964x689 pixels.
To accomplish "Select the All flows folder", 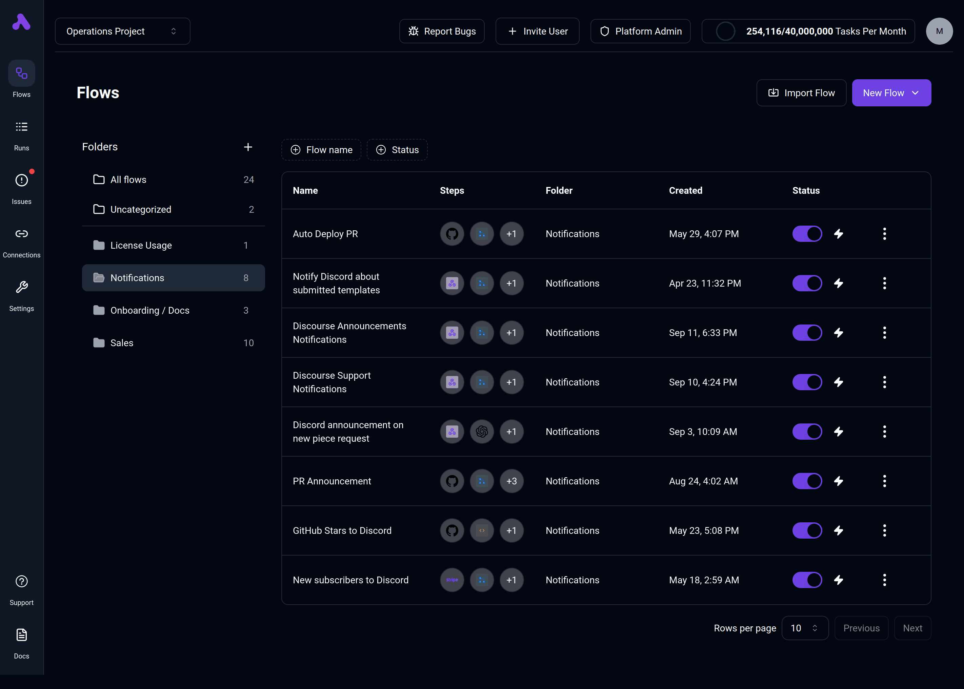I will click(x=173, y=180).
